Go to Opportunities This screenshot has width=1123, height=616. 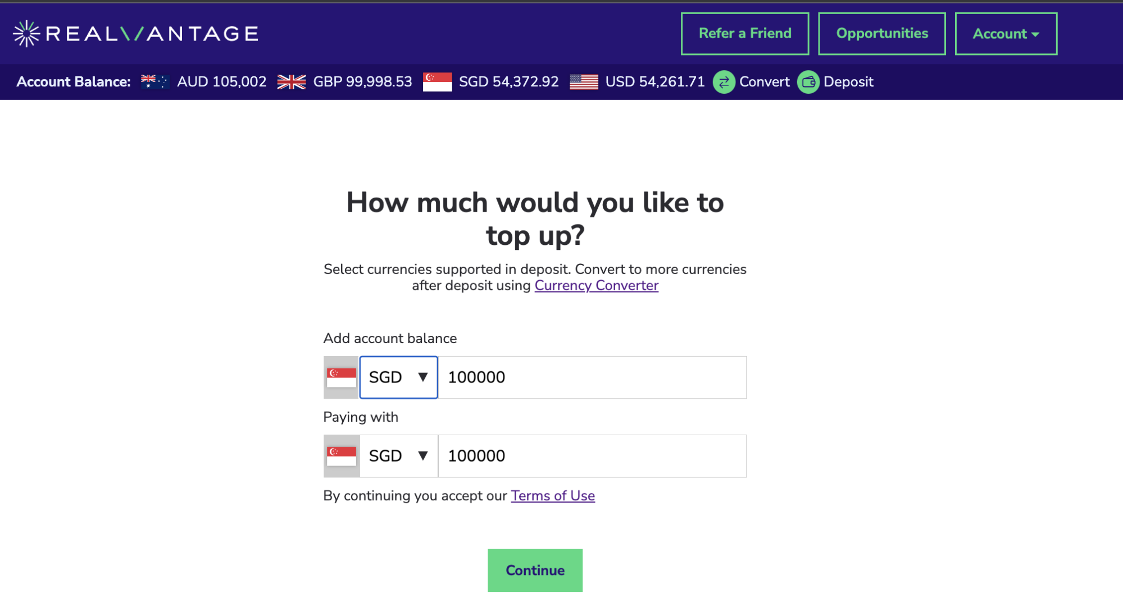pos(882,34)
